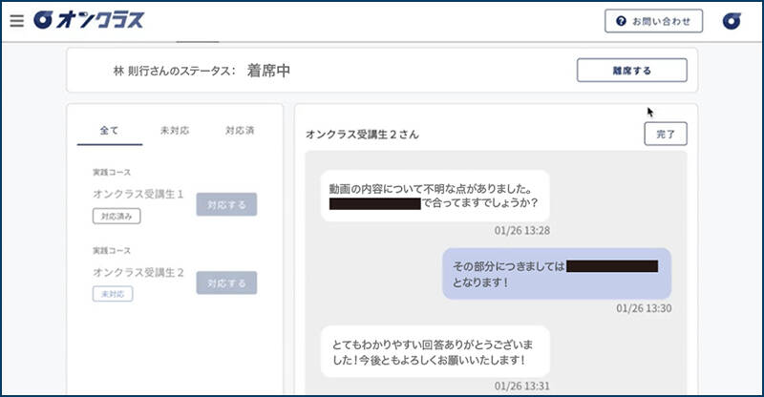Screen dimensions: 764x397
Task: Click the student's thank-you message
Action: [x=435, y=351]
